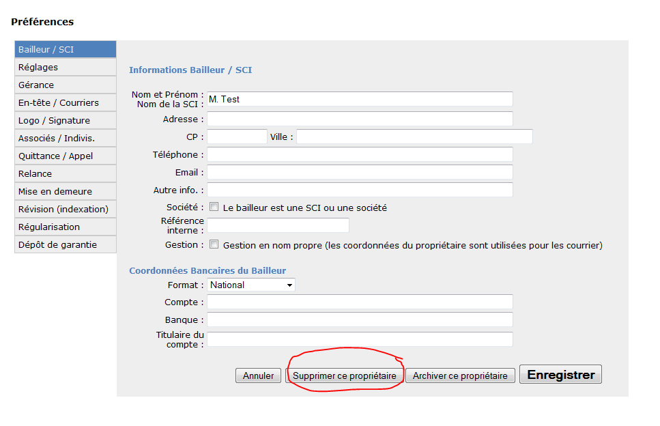
Task: Open the Gérance preferences section
Action: (x=66, y=85)
